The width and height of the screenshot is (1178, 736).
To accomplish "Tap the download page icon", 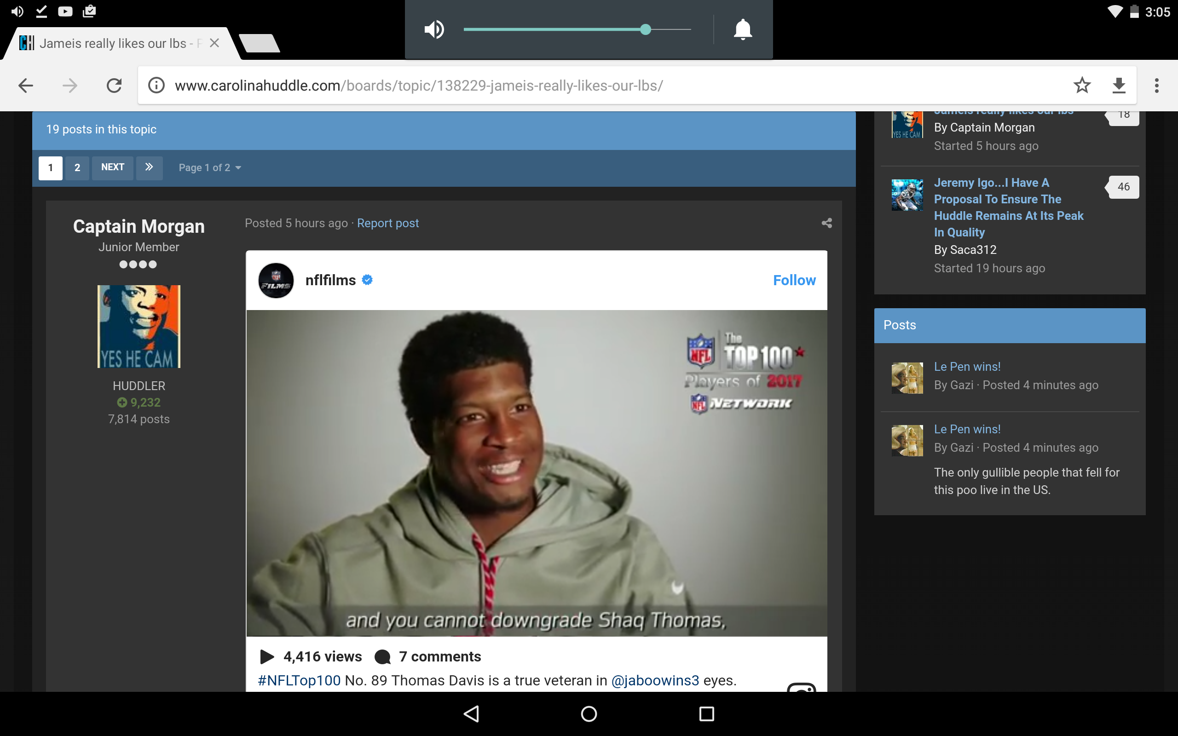I will [x=1119, y=86].
